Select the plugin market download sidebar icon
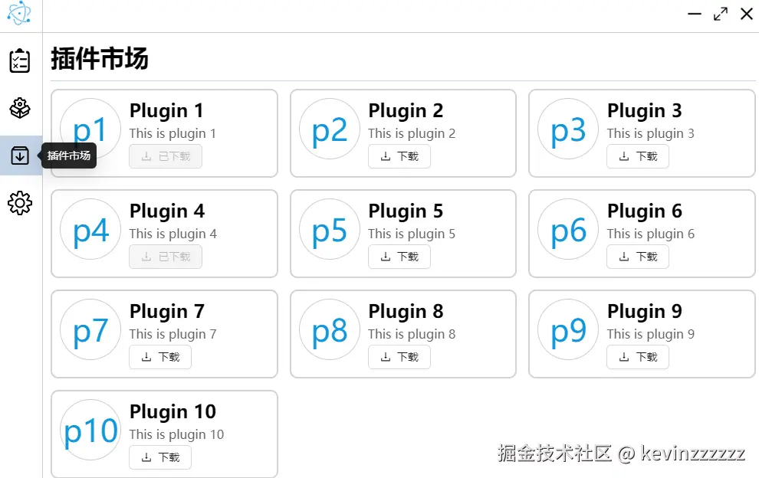The image size is (759, 478). point(20,156)
